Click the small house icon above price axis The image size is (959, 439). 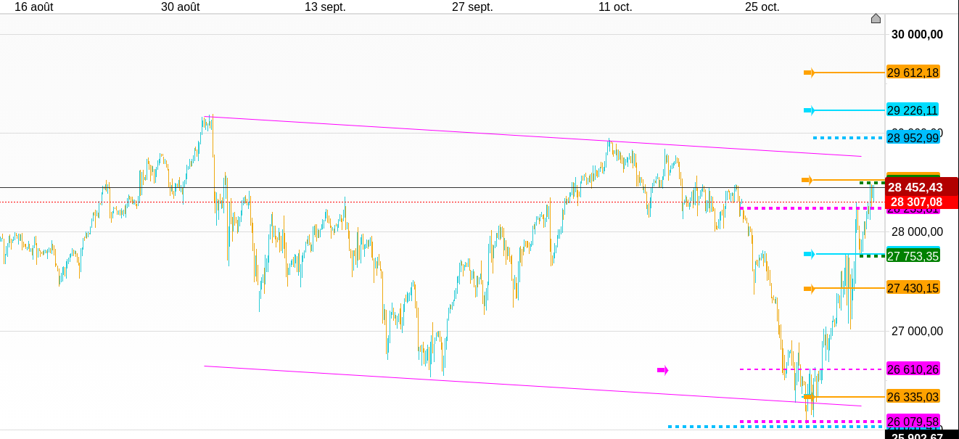point(876,19)
